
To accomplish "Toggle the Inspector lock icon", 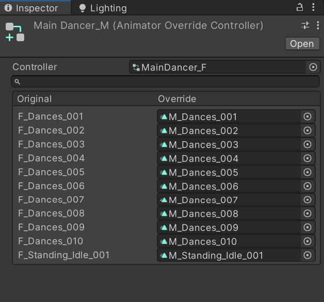I will 300,7.
